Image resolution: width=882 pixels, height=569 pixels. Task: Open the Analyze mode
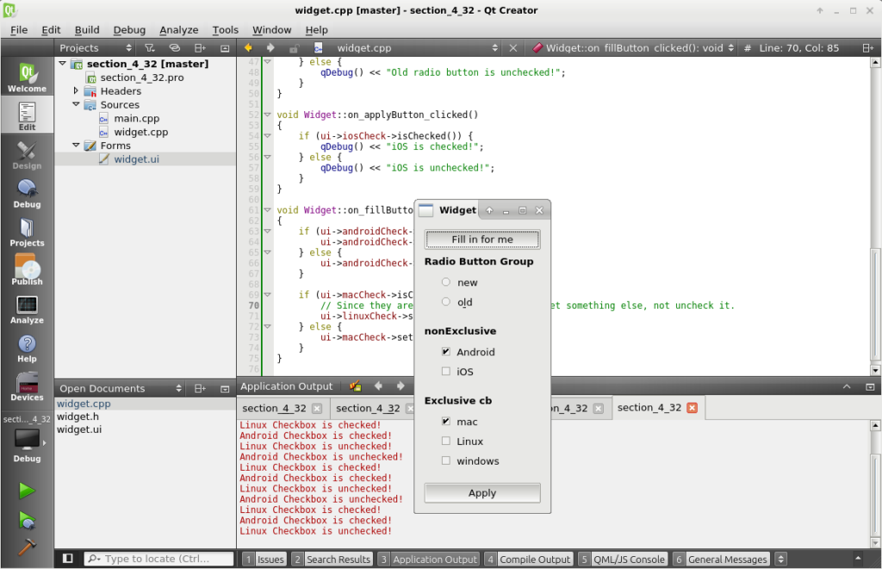click(27, 310)
